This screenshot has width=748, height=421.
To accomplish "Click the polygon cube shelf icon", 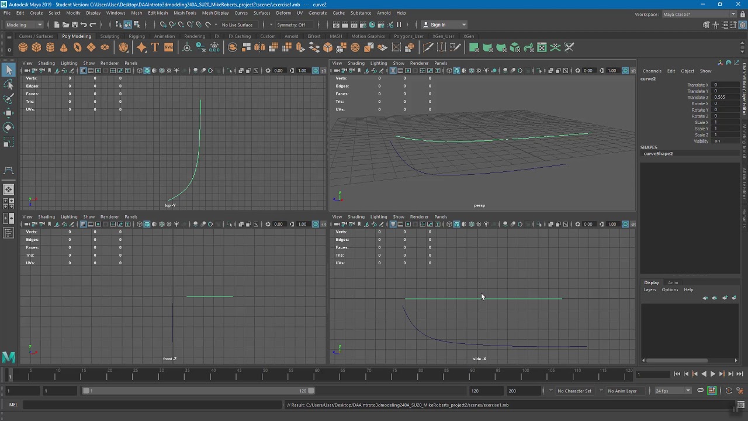I will pos(36,47).
